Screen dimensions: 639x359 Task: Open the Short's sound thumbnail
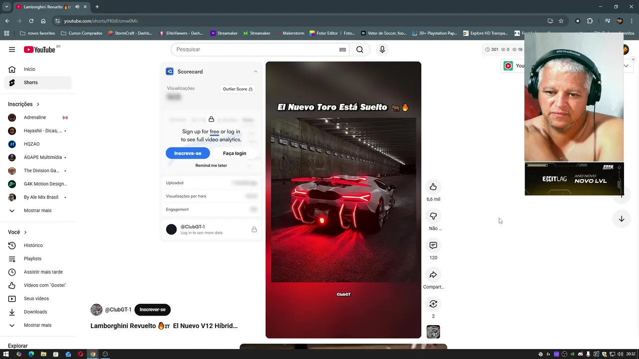433,332
